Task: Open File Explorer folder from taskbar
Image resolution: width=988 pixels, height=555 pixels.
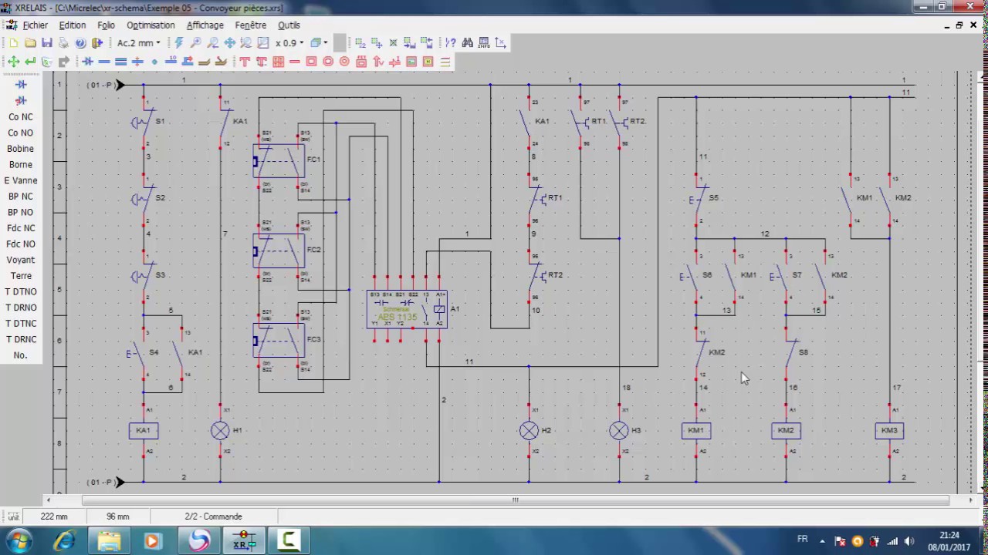Action: (x=109, y=541)
